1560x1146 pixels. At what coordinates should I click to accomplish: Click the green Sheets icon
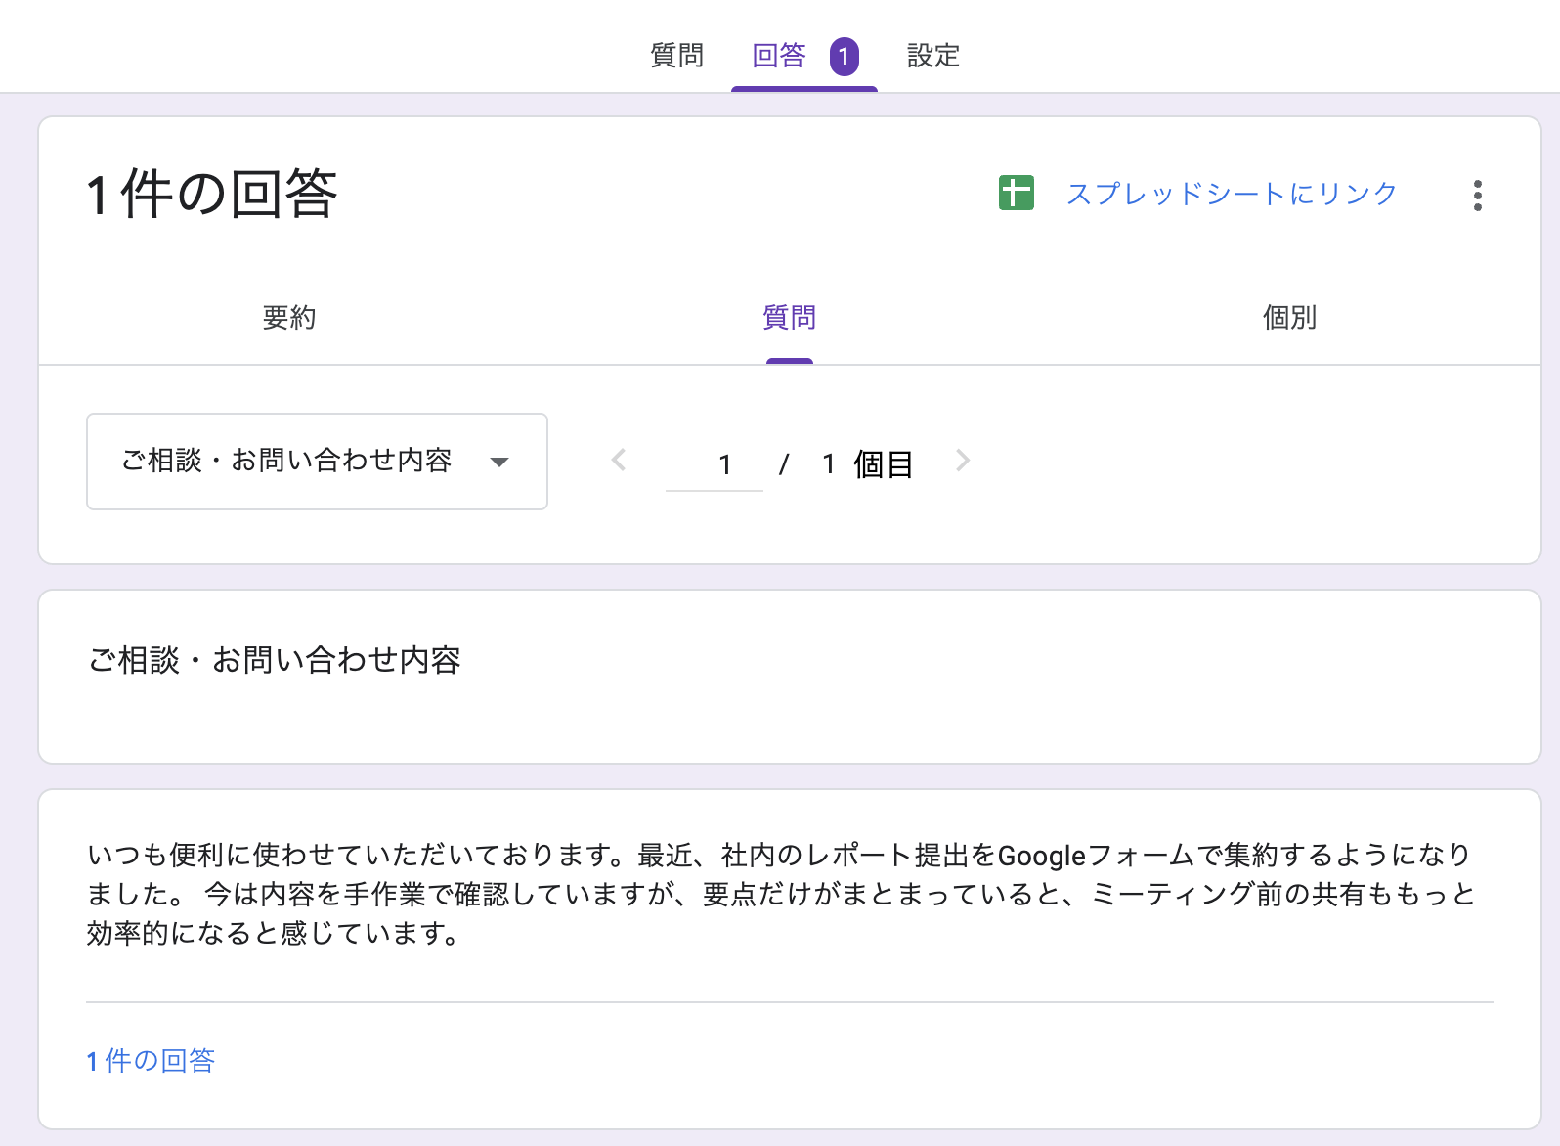1017,194
